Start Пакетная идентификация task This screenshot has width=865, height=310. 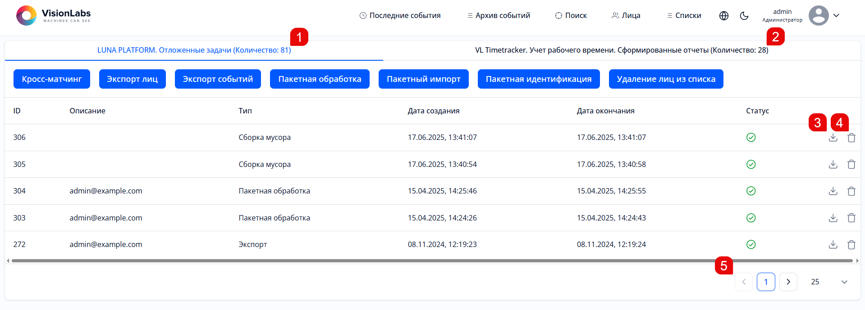pos(538,79)
